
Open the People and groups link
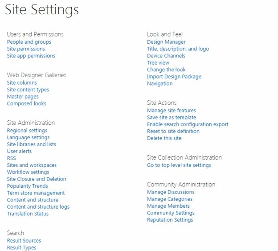29,42
